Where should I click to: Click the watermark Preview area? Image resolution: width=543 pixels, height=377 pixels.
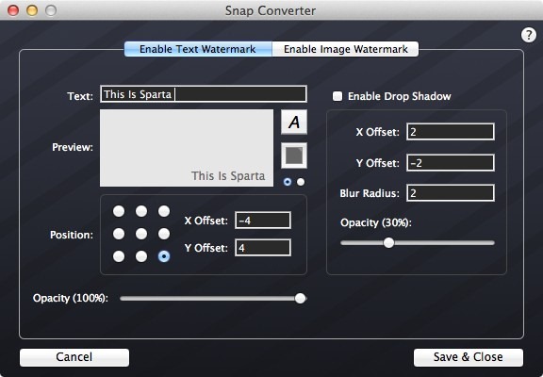pyautogui.click(x=187, y=148)
